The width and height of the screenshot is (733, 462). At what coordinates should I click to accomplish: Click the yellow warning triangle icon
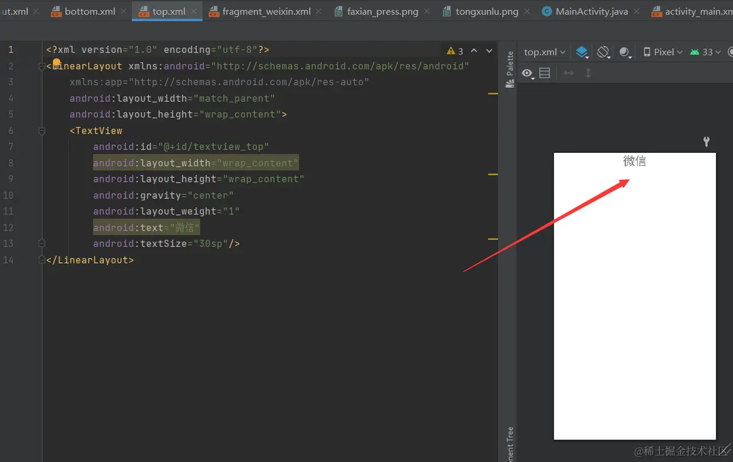point(451,51)
